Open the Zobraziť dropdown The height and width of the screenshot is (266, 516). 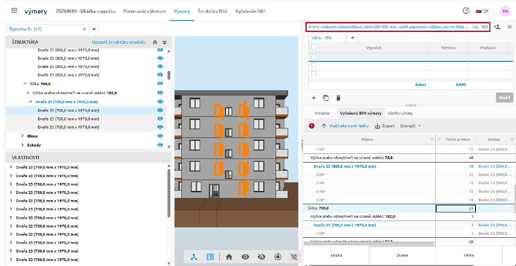[410, 126]
